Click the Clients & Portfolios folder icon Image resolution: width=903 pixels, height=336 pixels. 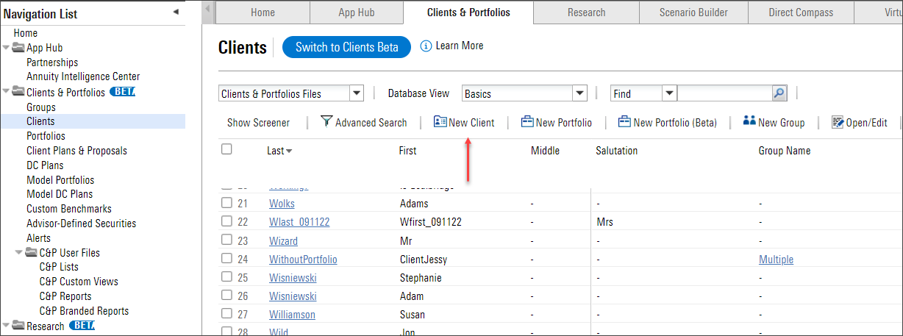[18, 92]
